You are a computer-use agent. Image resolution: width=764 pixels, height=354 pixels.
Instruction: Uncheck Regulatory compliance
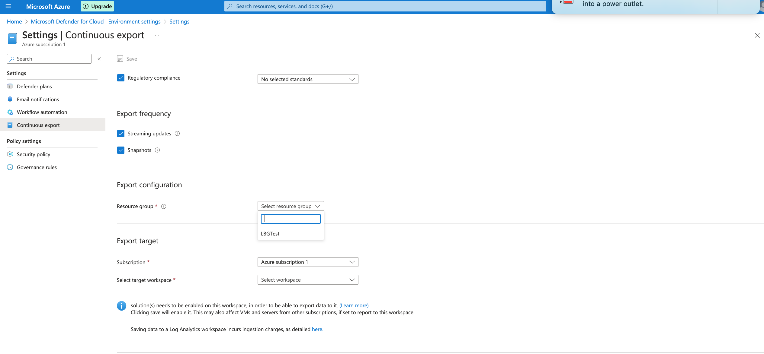(121, 78)
